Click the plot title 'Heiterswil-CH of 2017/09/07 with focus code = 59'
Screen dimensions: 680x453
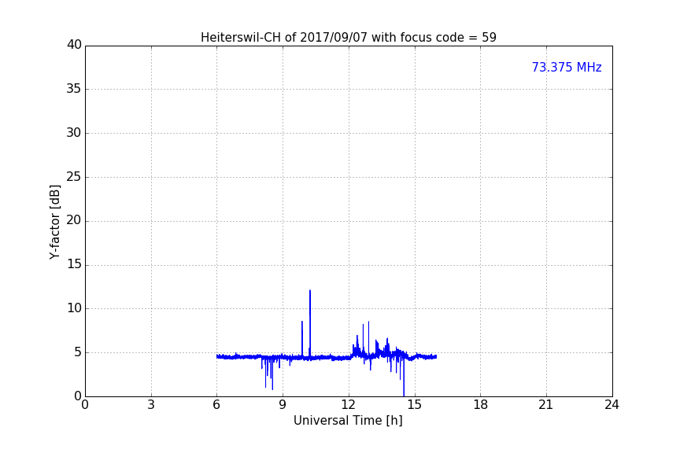click(348, 38)
